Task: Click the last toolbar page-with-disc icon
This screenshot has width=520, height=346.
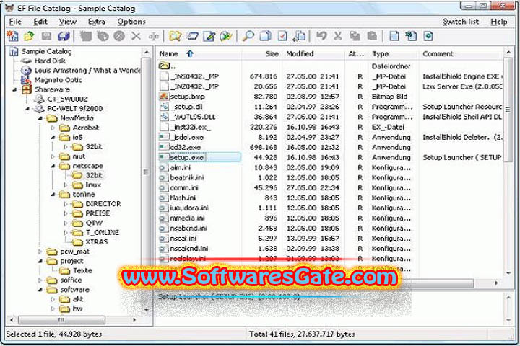Action: pyautogui.click(x=428, y=36)
